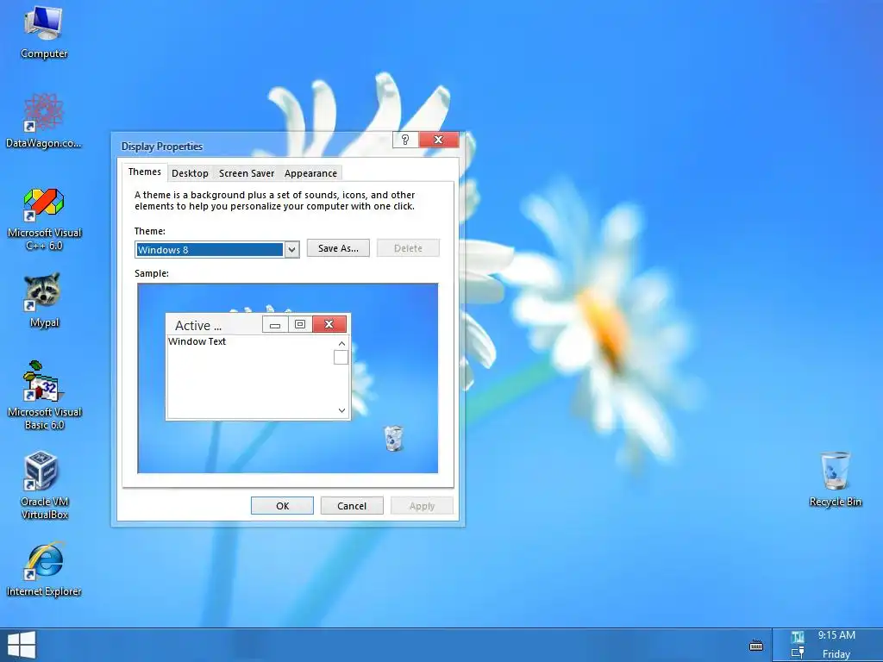883x662 pixels.
Task: Click the Sample: label
Action: pyautogui.click(x=152, y=273)
